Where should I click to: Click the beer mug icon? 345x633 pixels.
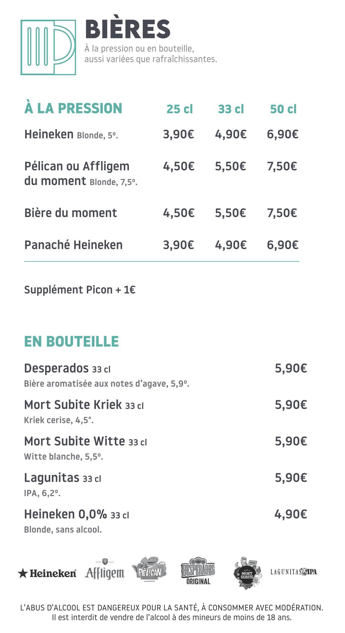pos(48,47)
